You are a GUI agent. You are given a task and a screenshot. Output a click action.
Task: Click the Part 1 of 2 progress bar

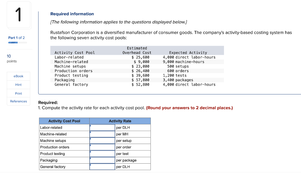tap(16, 42)
